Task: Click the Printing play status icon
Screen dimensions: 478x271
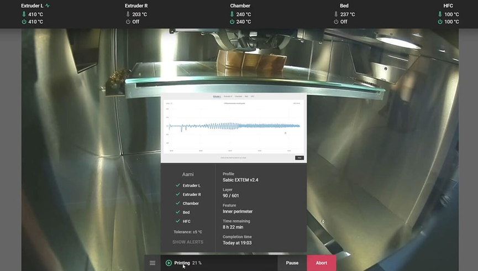Action: pyautogui.click(x=169, y=263)
